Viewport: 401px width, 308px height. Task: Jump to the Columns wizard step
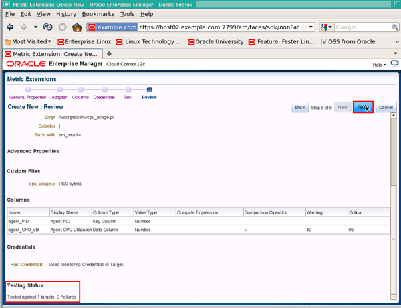click(80, 97)
